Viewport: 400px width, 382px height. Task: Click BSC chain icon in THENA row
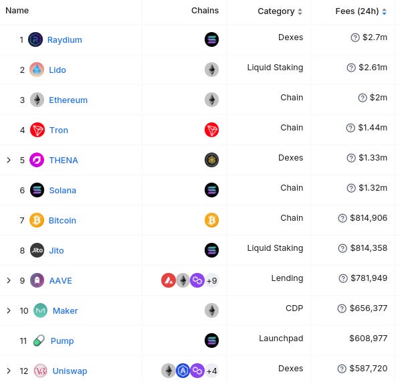pyautogui.click(x=212, y=160)
